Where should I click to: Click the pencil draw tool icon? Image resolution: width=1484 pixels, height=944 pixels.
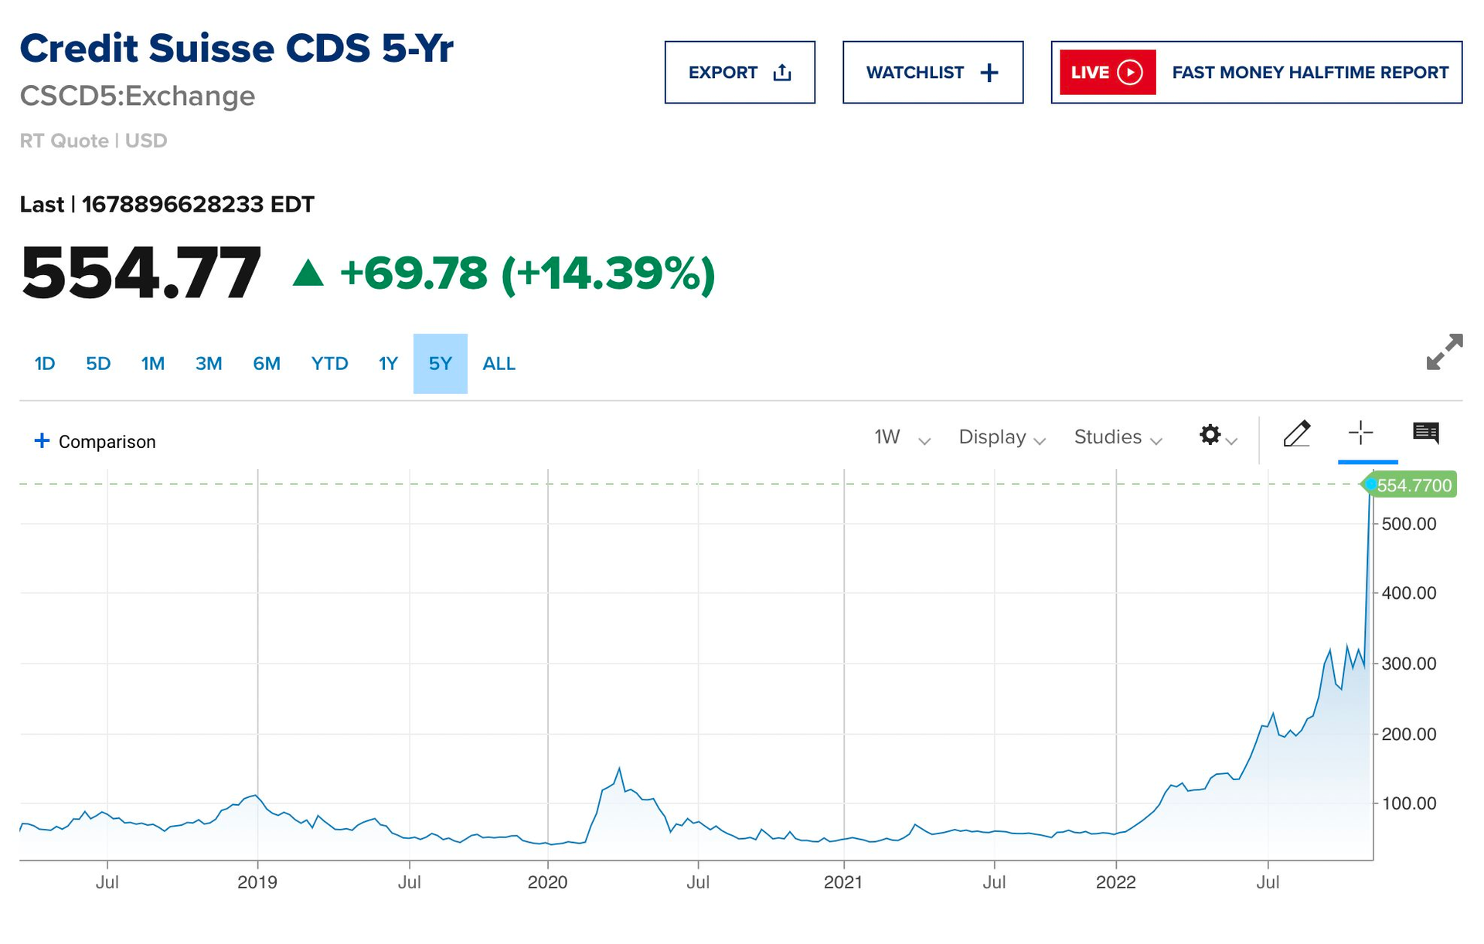point(1296,434)
